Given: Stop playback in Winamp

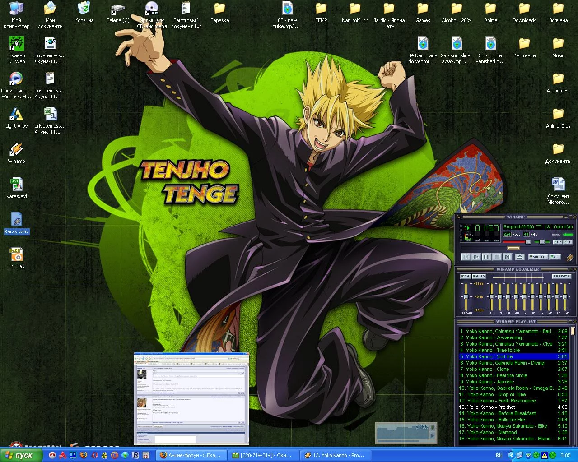Looking at the screenshot, I should point(497,257).
